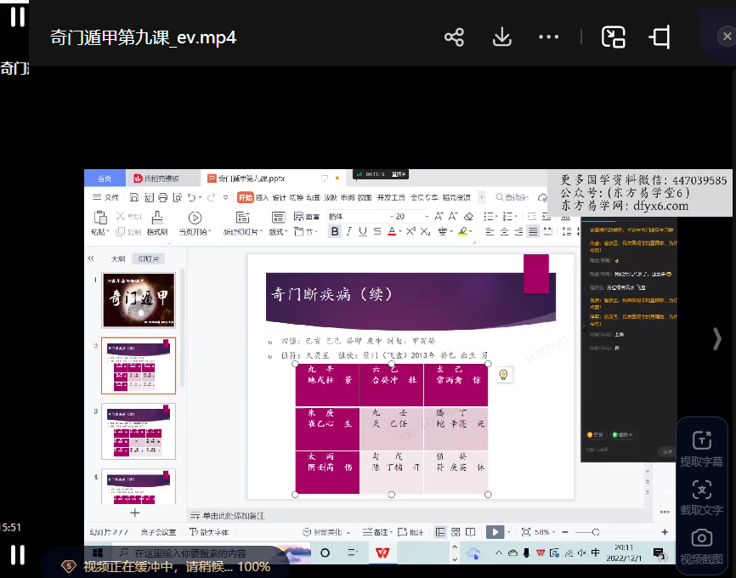Viewport: 736px width, 578px height.
Task: Open the 插入 ribbon tab
Action: (262, 197)
